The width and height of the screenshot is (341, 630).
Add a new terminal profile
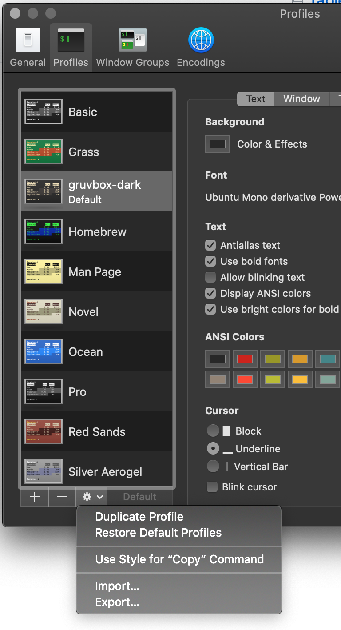(34, 497)
